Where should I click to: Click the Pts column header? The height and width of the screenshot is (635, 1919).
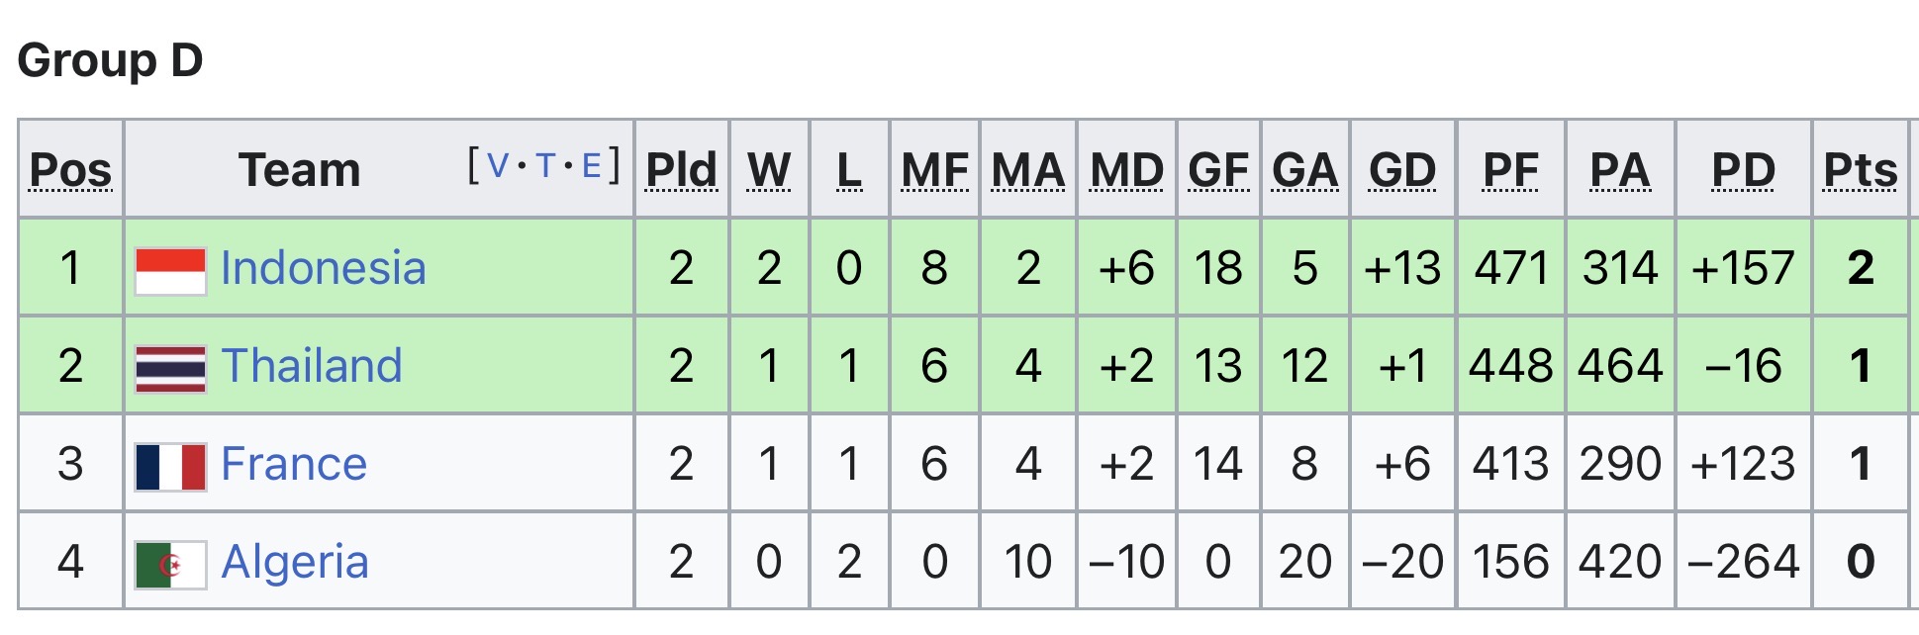1861,170
